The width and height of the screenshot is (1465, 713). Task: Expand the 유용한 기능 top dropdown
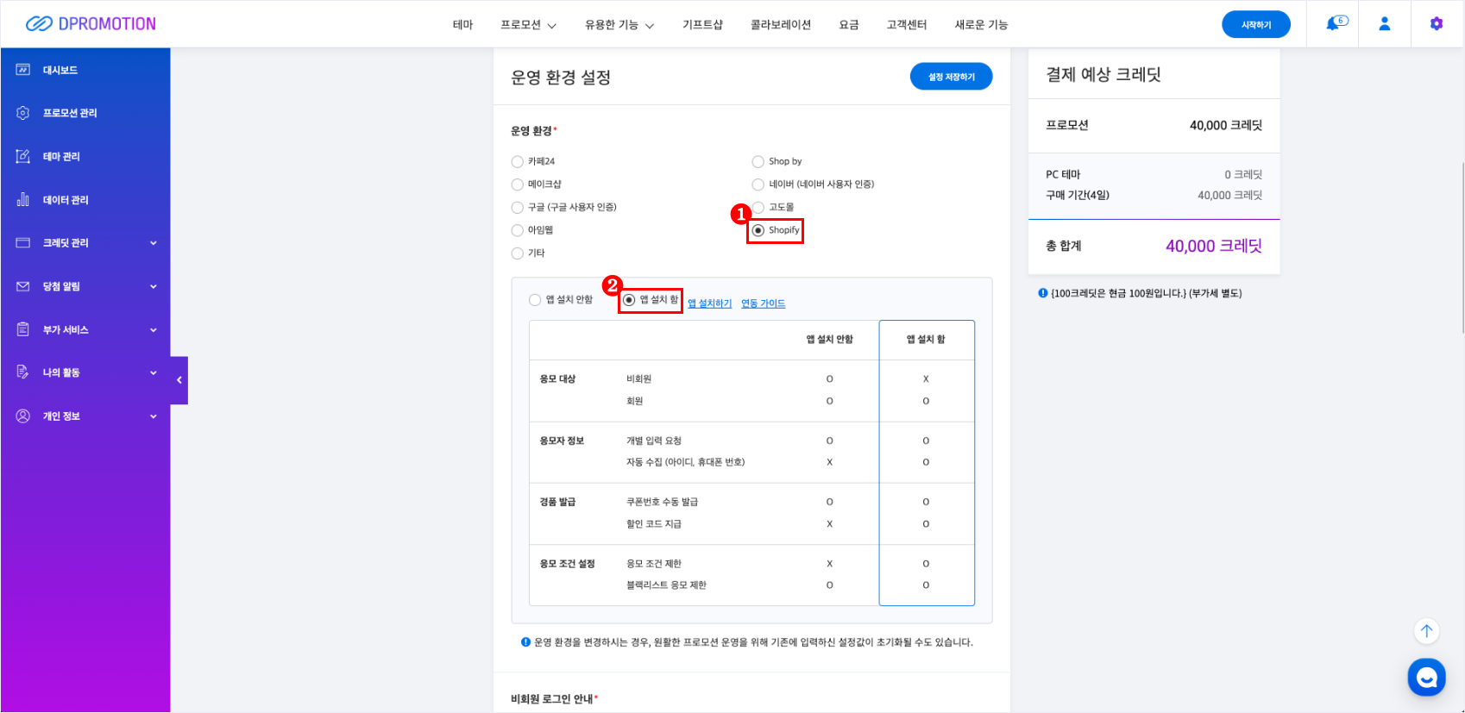619,25
